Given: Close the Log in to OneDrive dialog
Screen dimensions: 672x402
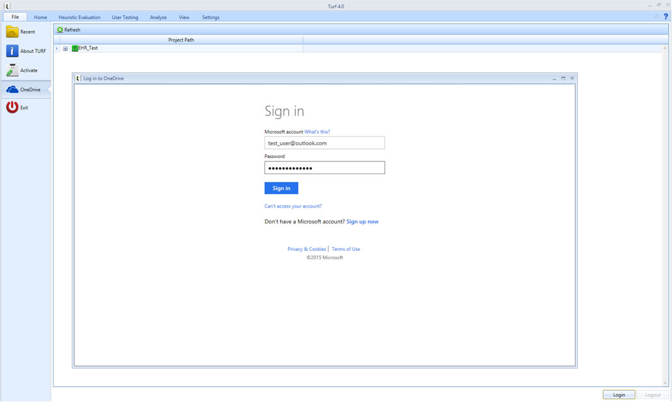Looking at the screenshot, I should [571, 78].
